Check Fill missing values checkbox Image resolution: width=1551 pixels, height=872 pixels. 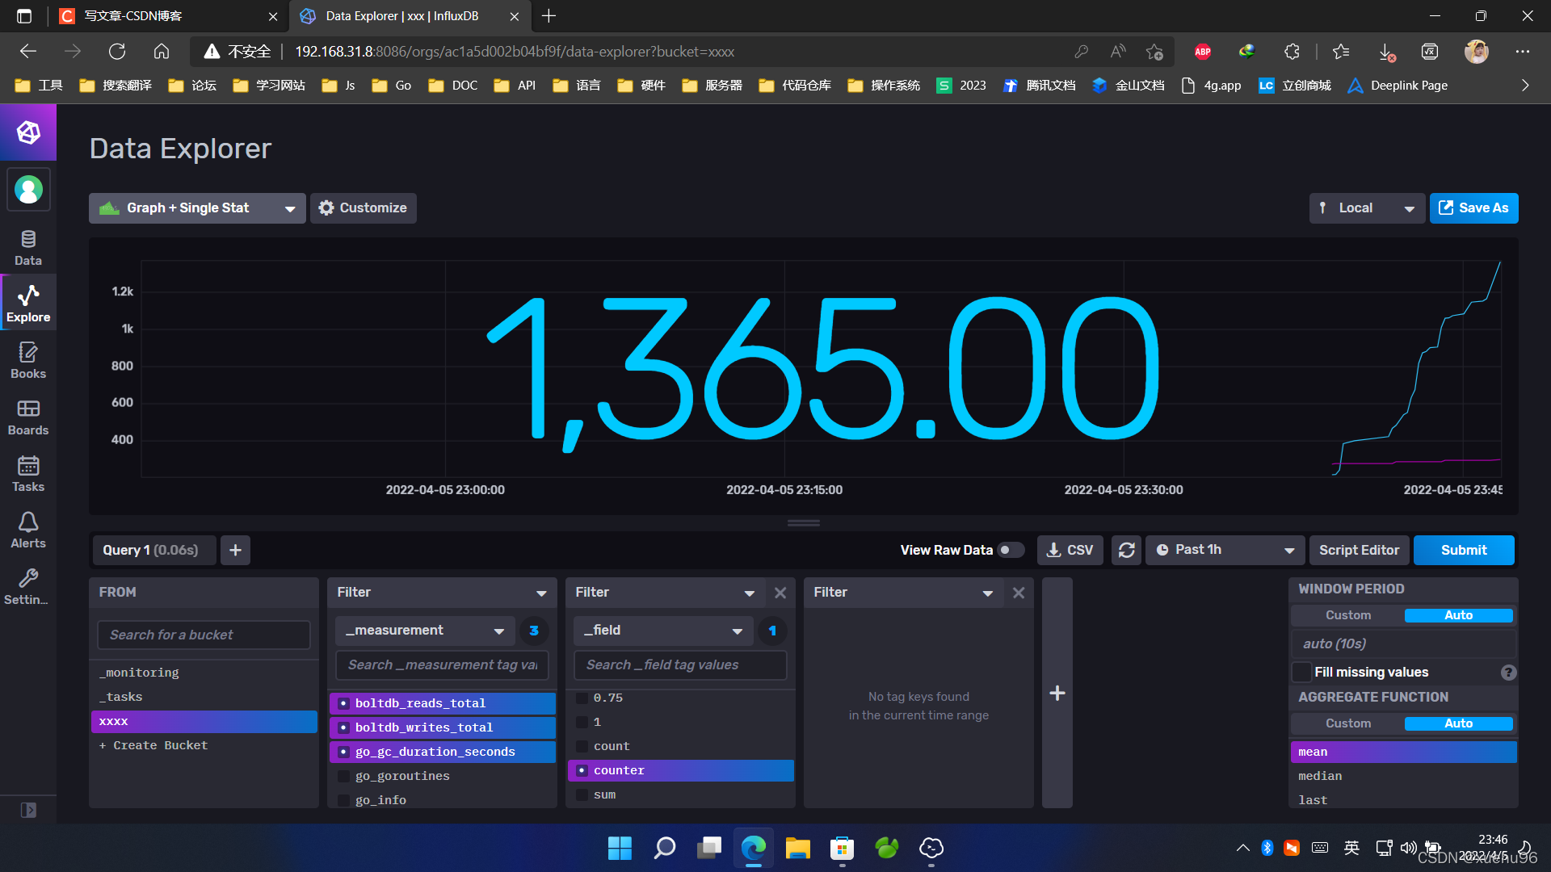(1301, 672)
